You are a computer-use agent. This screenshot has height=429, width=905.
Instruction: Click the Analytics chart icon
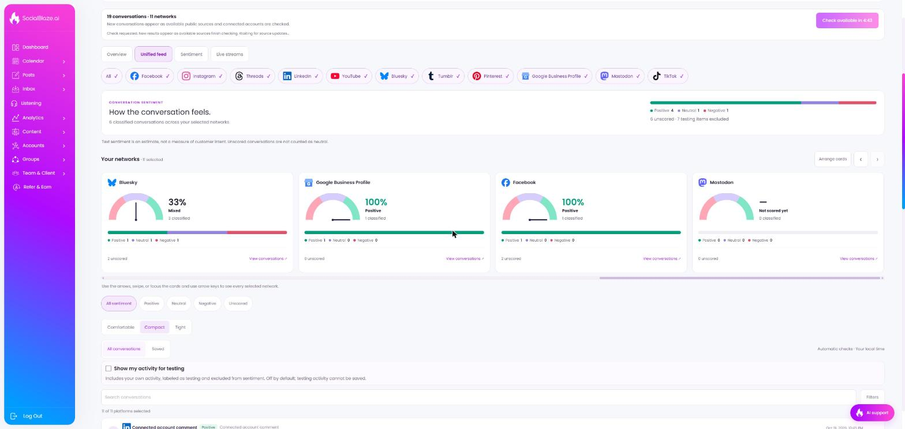point(16,118)
